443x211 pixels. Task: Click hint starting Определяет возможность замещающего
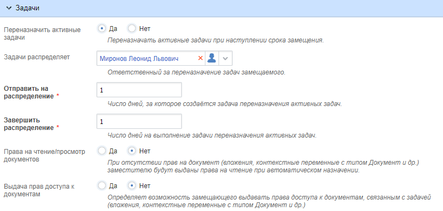click(x=269, y=201)
